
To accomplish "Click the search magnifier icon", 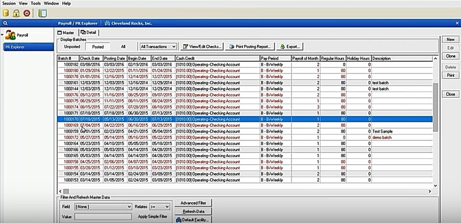I will 5,23.
